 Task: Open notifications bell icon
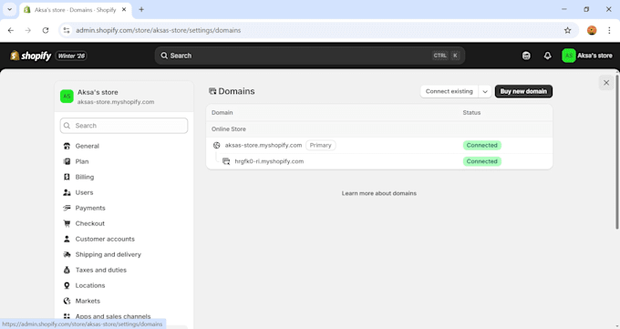[547, 56]
